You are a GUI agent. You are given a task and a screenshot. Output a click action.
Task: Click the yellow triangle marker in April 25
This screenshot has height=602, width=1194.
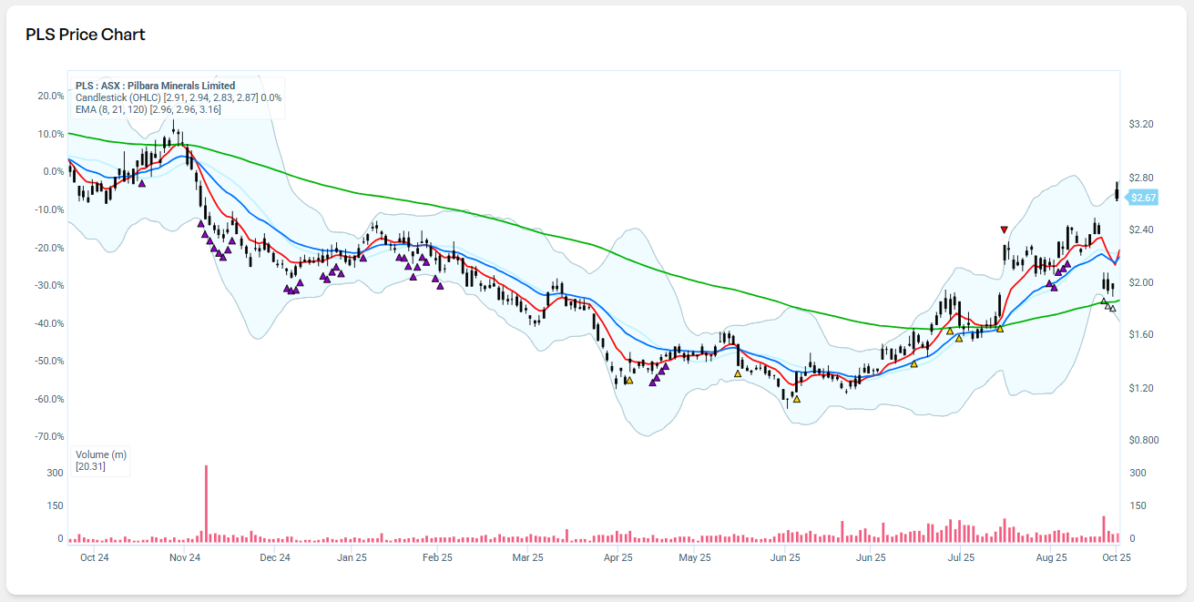(628, 381)
